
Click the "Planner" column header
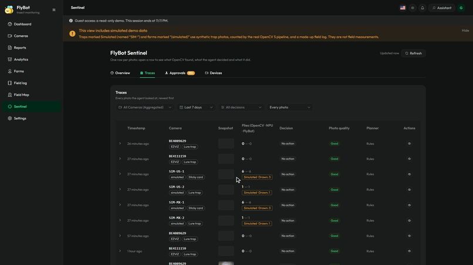click(372, 128)
